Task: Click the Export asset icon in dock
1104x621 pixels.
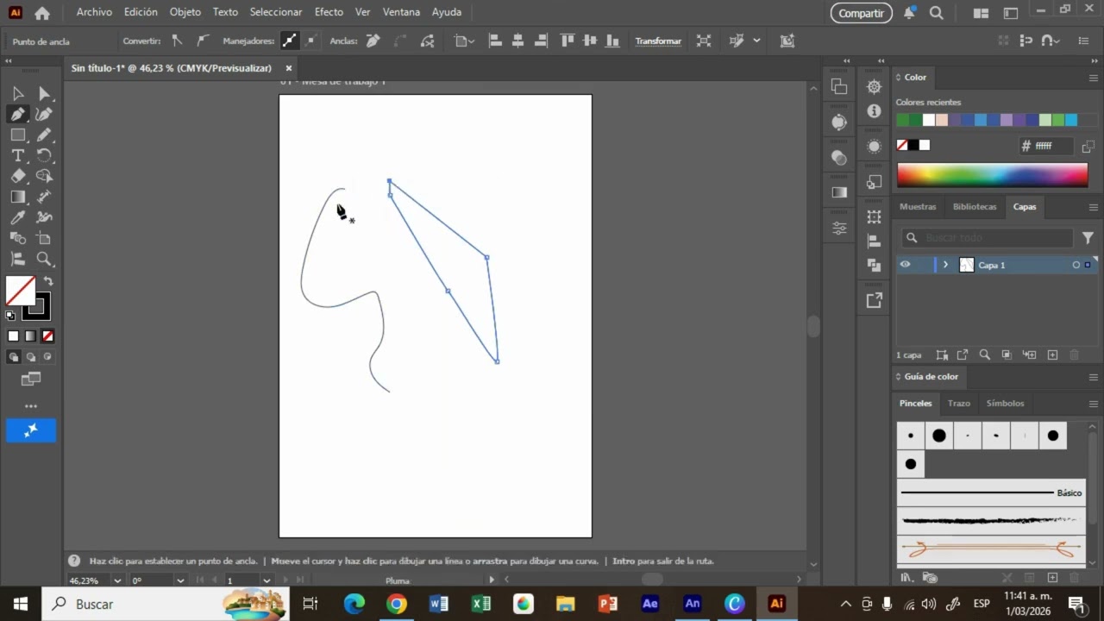Action: click(x=874, y=300)
